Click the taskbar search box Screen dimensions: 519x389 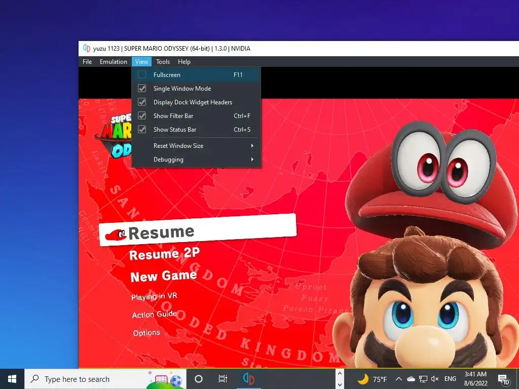tap(105, 379)
